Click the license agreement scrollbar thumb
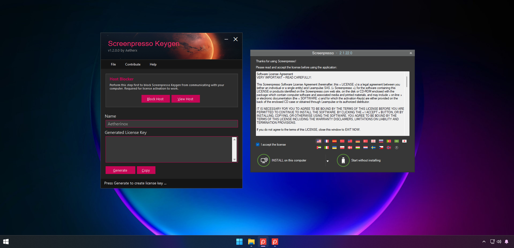Screen dimensions: 514x248 click(407, 82)
